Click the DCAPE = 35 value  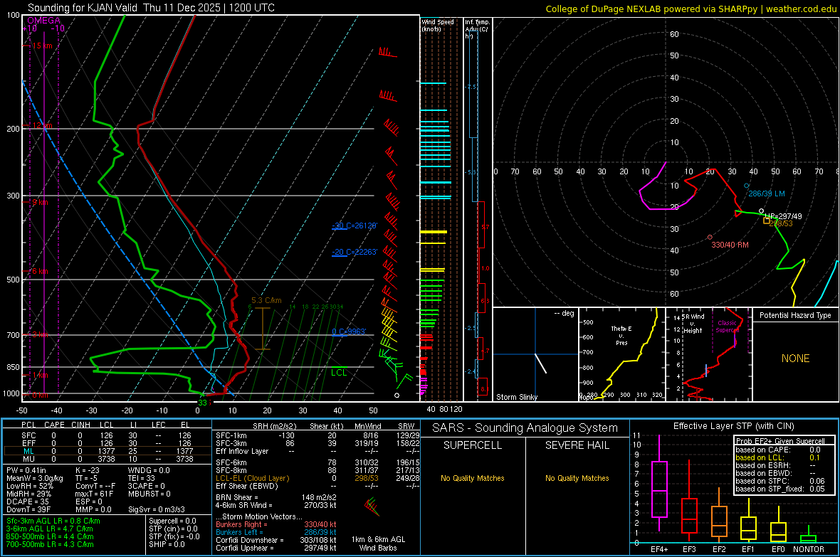coord(28,502)
